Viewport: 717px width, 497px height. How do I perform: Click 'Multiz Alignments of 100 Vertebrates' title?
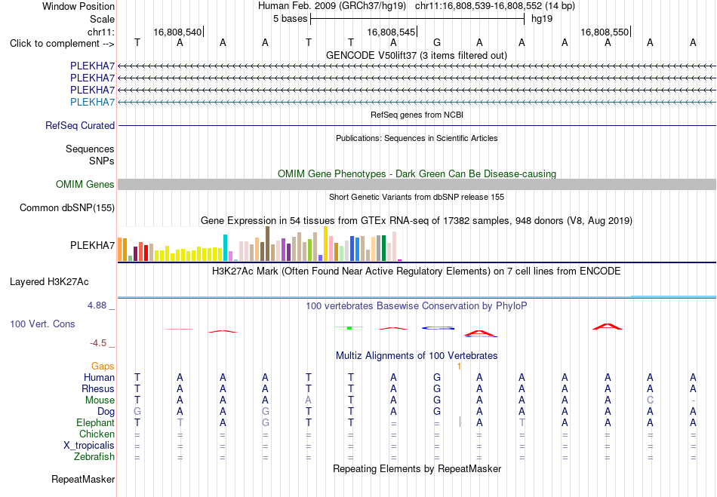[x=417, y=355]
